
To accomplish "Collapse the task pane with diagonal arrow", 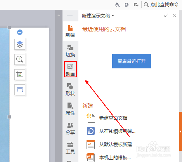I will [166, 16].
